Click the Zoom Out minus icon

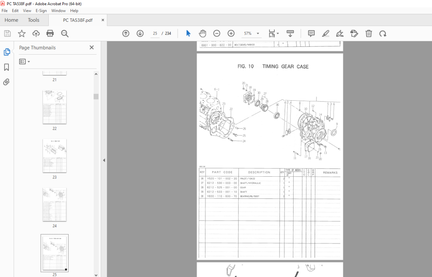(217, 34)
